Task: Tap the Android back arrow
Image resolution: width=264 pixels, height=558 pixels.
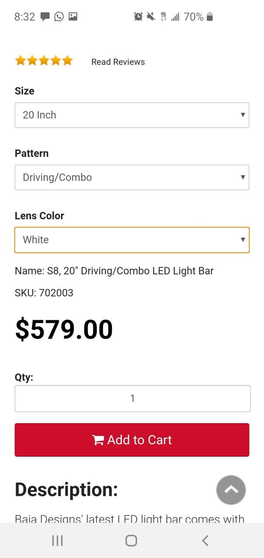Action: tap(205, 541)
